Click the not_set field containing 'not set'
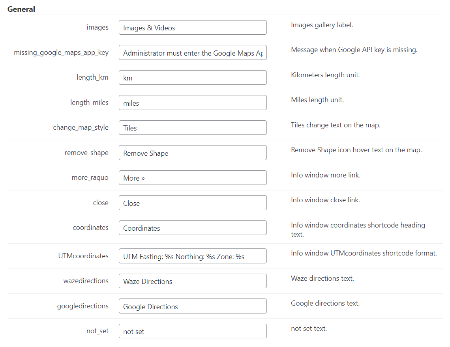Viewport: 450px width, 347px height. point(193,331)
